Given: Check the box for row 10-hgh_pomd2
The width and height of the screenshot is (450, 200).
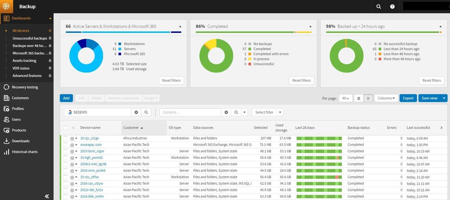Looking at the screenshot, I should (x=65, y=158).
